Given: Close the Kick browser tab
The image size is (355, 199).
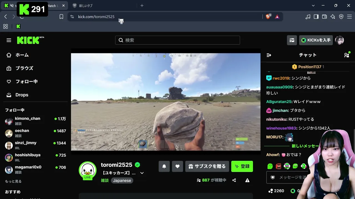Looking at the screenshot, I should tap(64, 6).
